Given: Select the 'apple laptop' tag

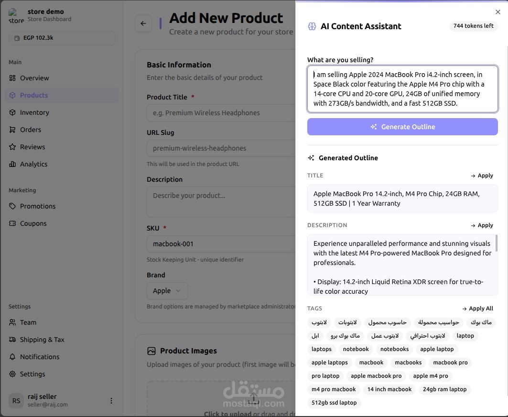Looking at the screenshot, I should [437, 349].
